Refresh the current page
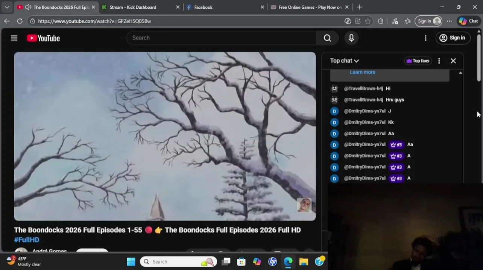 20,21
